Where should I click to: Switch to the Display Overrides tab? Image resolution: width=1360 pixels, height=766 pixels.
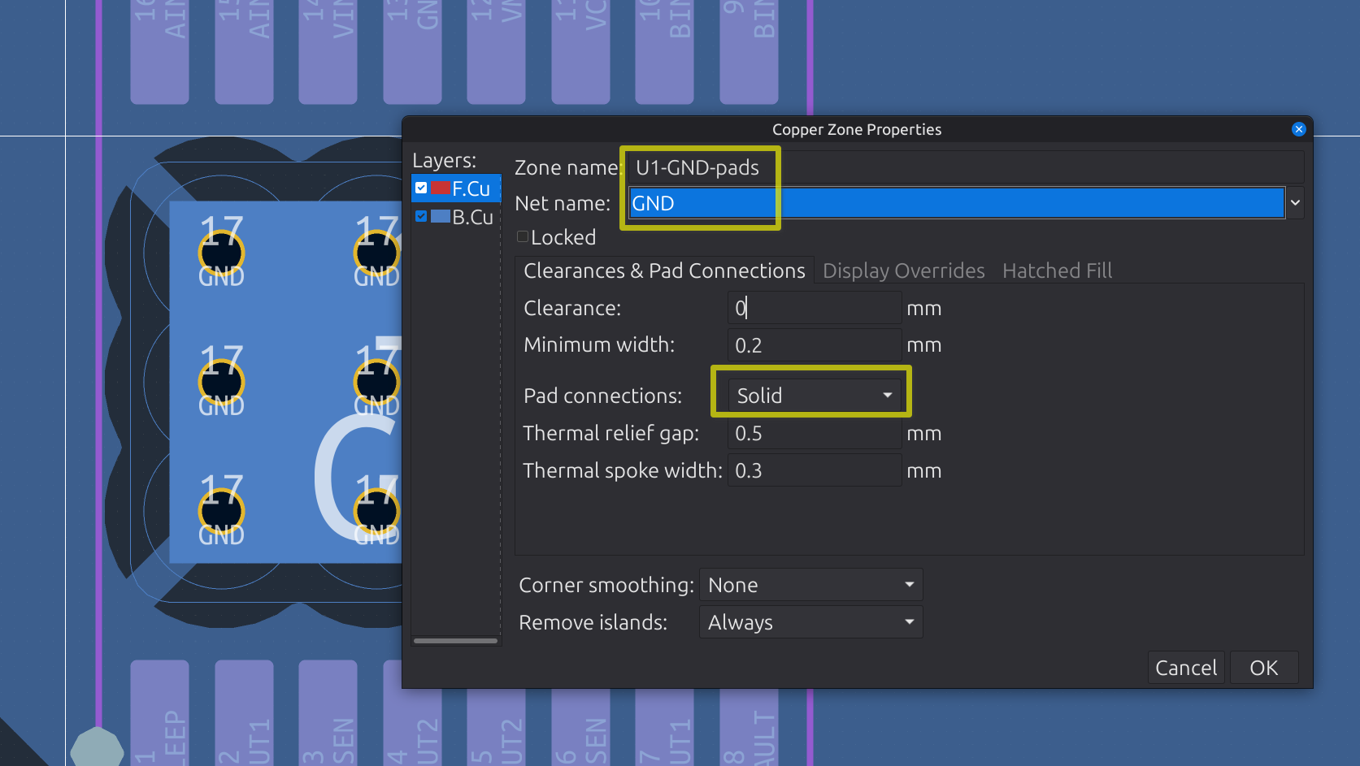point(903,270)
